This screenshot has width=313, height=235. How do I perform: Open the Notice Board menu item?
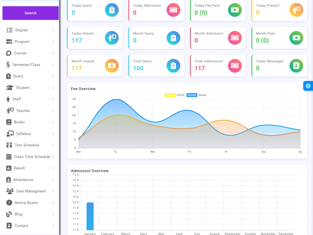click(x=30, y=203)
